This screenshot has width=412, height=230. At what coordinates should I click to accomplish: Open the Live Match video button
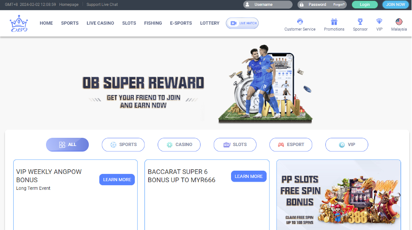coord(242,23)
